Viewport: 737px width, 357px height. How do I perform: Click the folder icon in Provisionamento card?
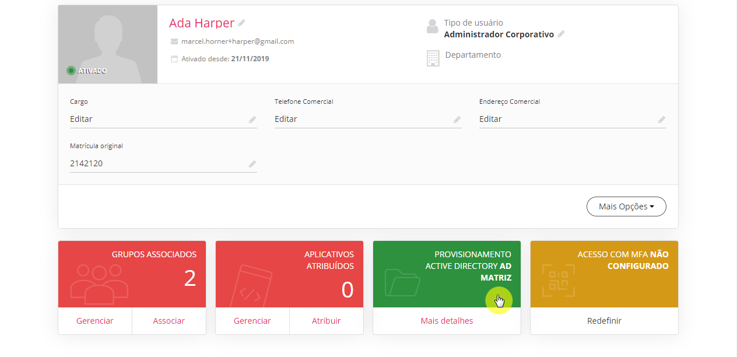pyautogui.click(x=402, y=282)
